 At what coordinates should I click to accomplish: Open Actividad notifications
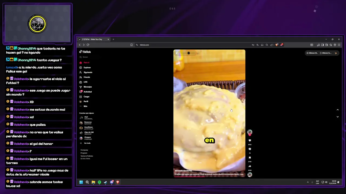tap(85, 92)
